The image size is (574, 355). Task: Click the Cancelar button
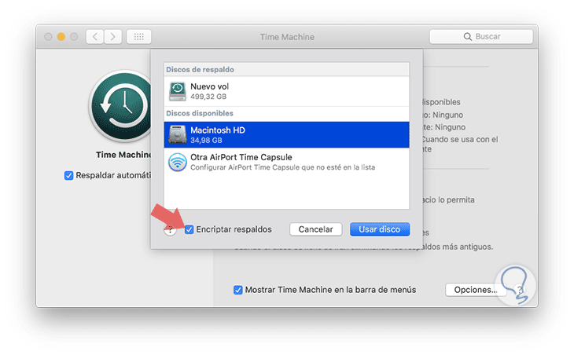[x=315, y=229]
